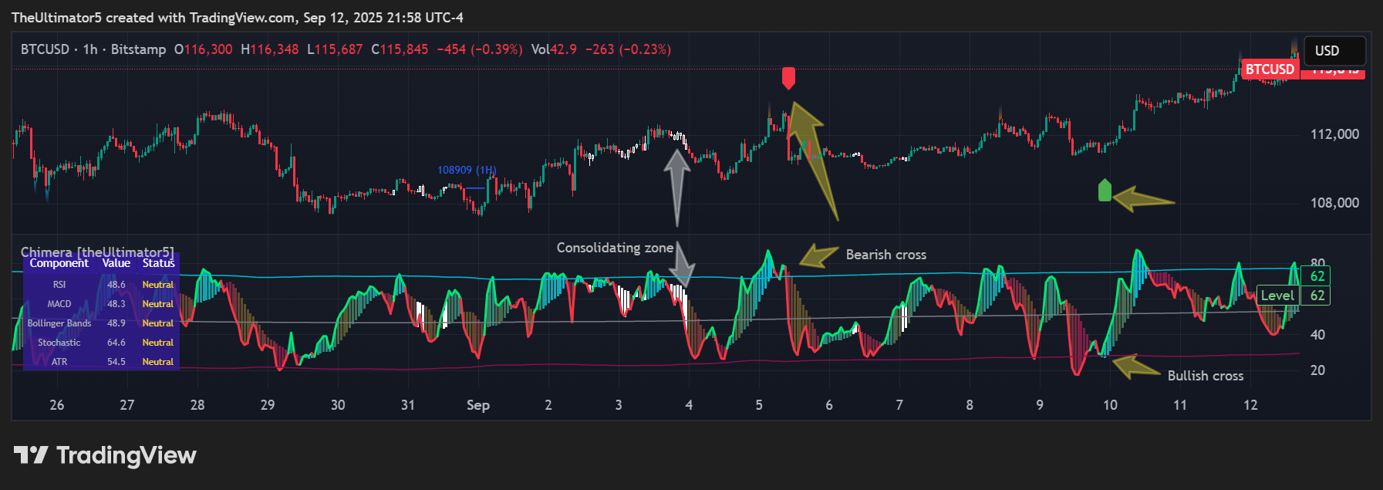This screenshot has height=490, width=1383.
Task: Click the MACD value 48.3
Action: pyautogui.click(x=116, y=304)
